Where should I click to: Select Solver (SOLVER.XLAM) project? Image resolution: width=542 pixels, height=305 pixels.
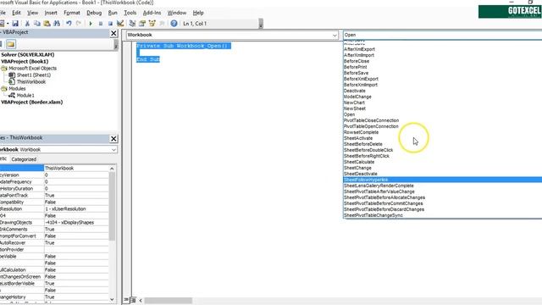click(x=28, y=54)
